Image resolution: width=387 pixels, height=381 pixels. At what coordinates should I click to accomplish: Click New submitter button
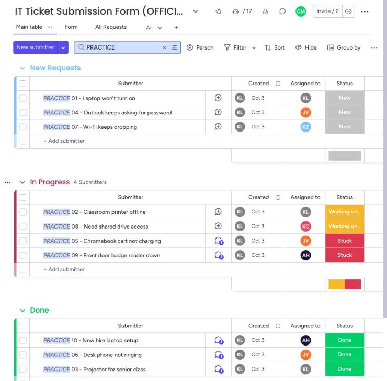tap(35, 47)
